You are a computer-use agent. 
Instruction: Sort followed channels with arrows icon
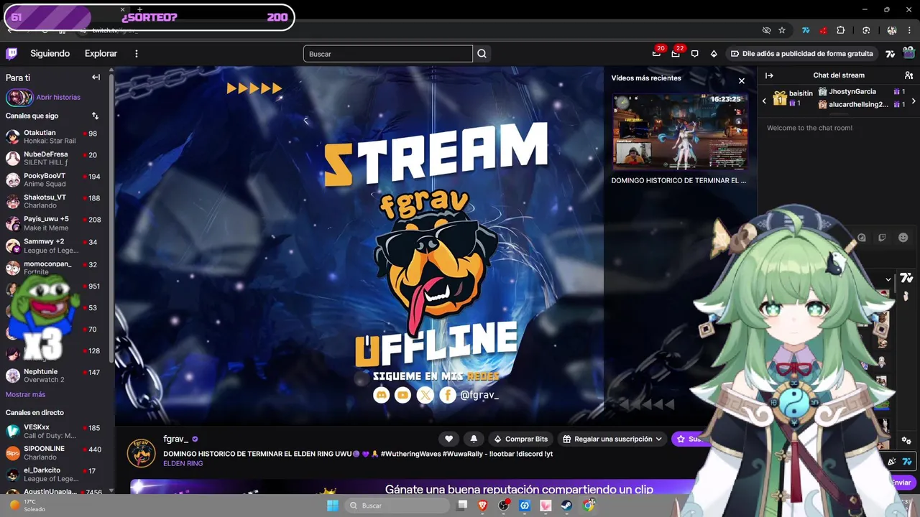(95, 116)
